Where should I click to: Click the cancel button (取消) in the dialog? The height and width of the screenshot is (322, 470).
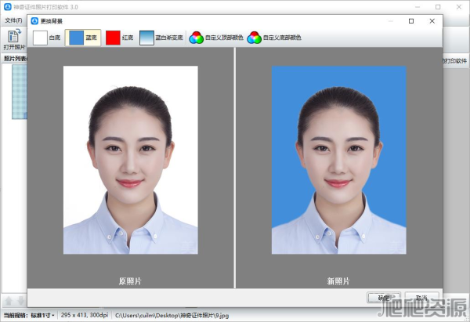coord(422,298)
